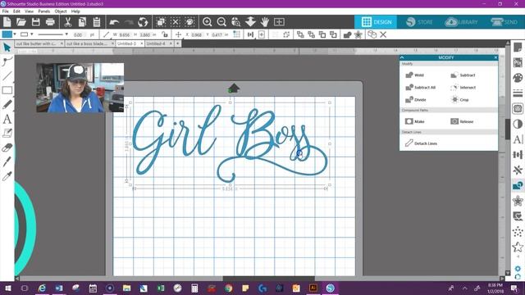The image size is (525, 295).
Task: Weld shapes using the toolbar weld icon
Action: point(347,34)
